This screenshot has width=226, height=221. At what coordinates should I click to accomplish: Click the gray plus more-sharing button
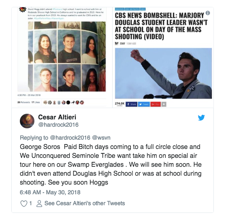coord(164,104)
